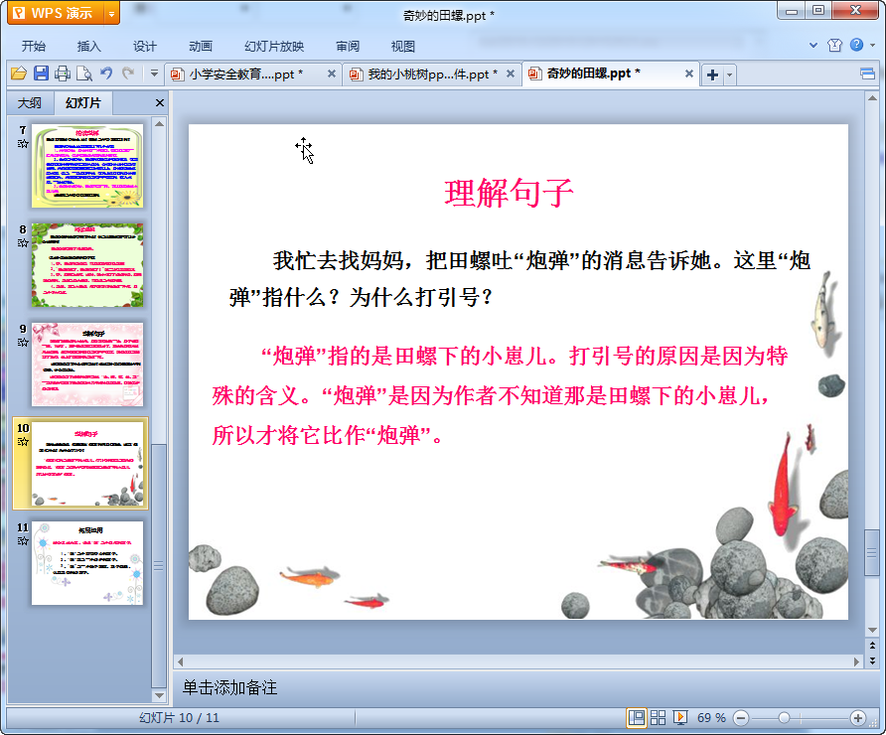The width and height of the screenshot is (886, 735).
Task: Click the 69 % zoom level
Action: tap(711, 718)
